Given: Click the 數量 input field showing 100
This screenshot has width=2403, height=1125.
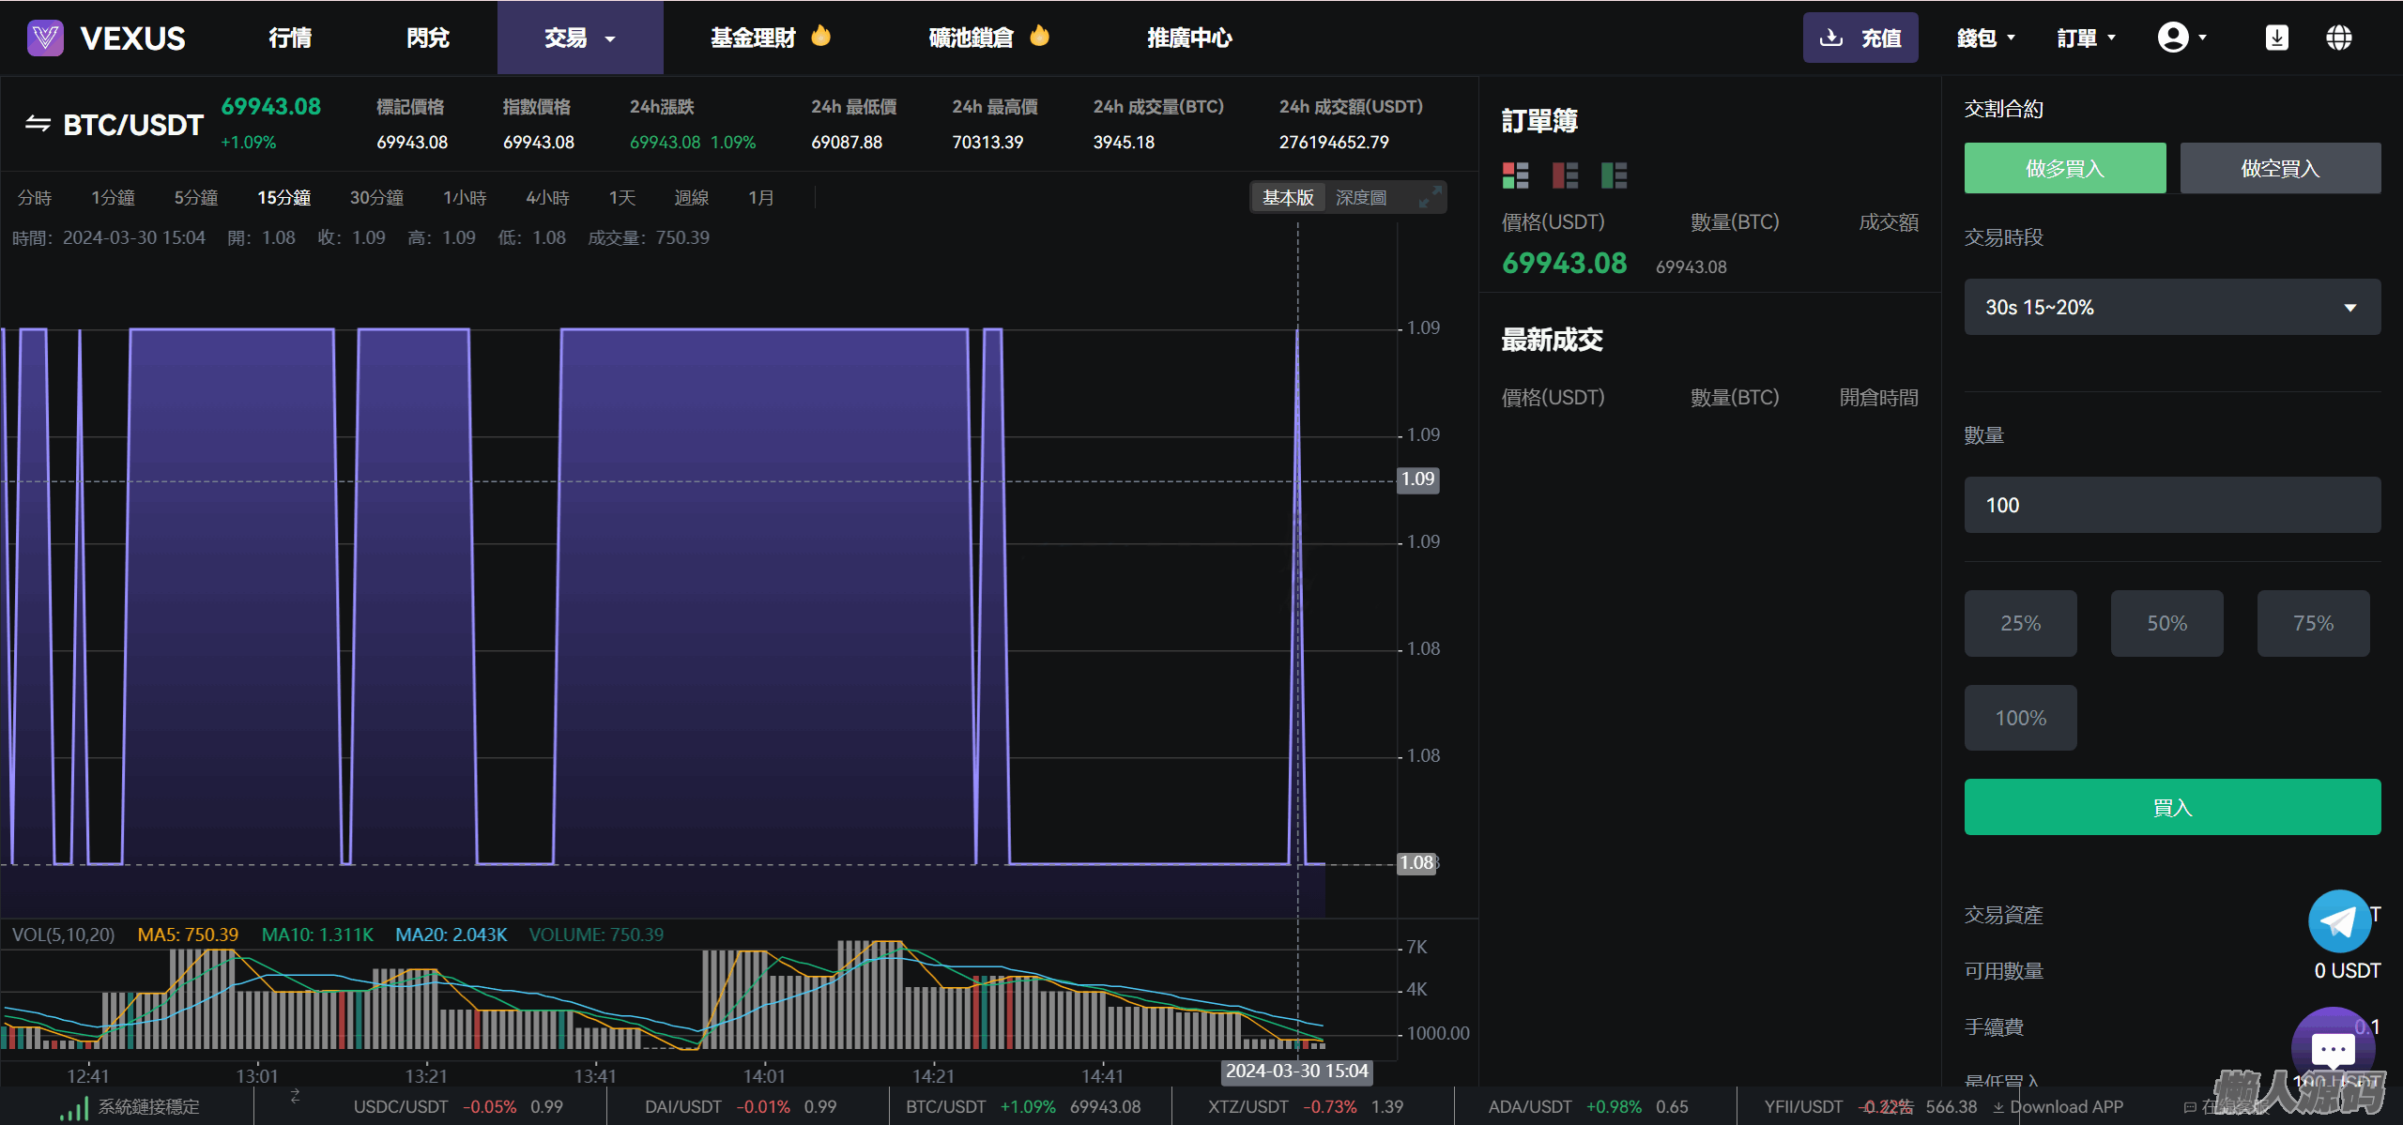Looking at the screenshot, I should (2171, 506).
